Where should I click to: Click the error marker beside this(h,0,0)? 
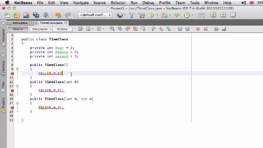(12, 91)
